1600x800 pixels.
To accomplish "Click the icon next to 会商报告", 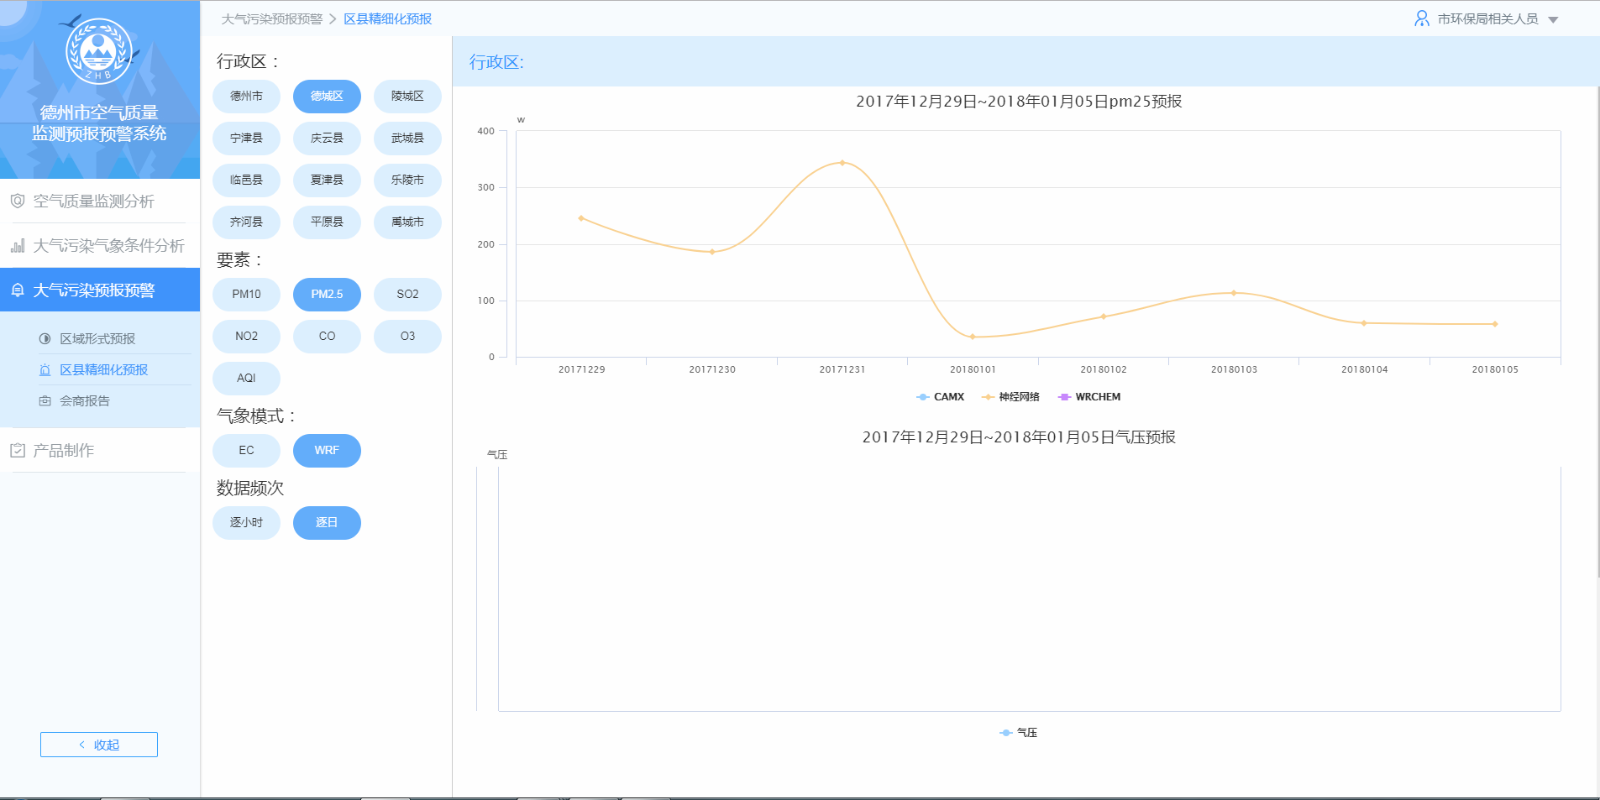I will pyautogui.click(x=45, y=401).
